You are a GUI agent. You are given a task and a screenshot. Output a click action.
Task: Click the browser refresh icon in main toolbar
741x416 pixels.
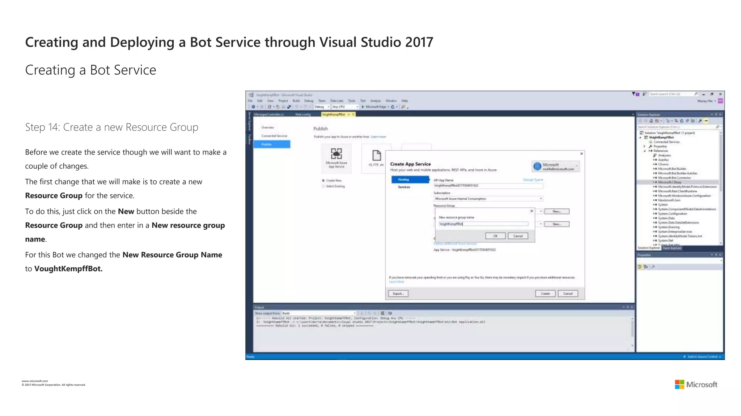[393, 107]
